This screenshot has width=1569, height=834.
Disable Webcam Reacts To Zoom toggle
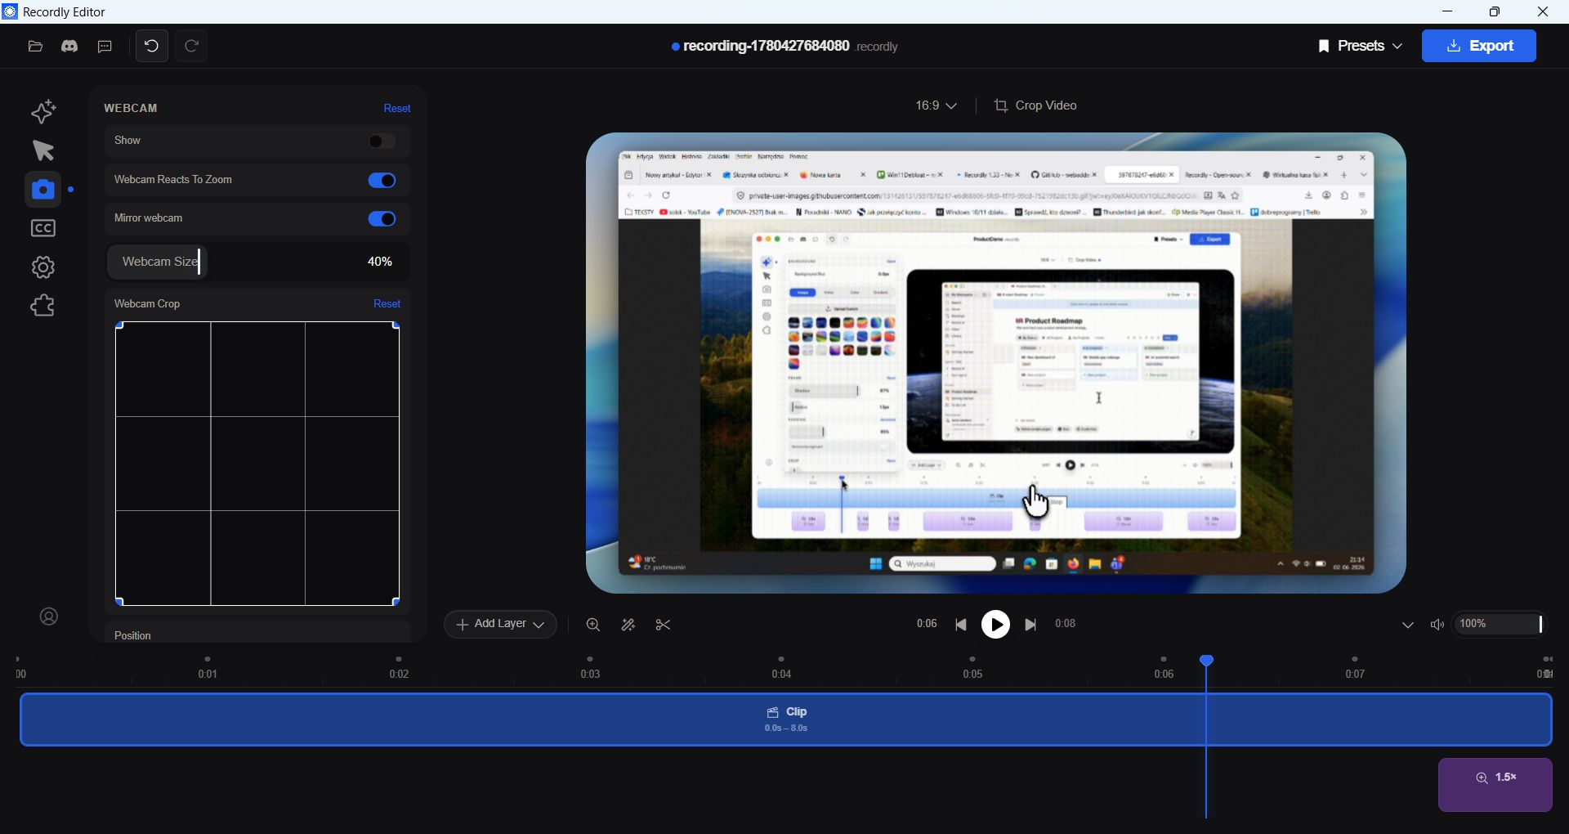tap(382, 181)
